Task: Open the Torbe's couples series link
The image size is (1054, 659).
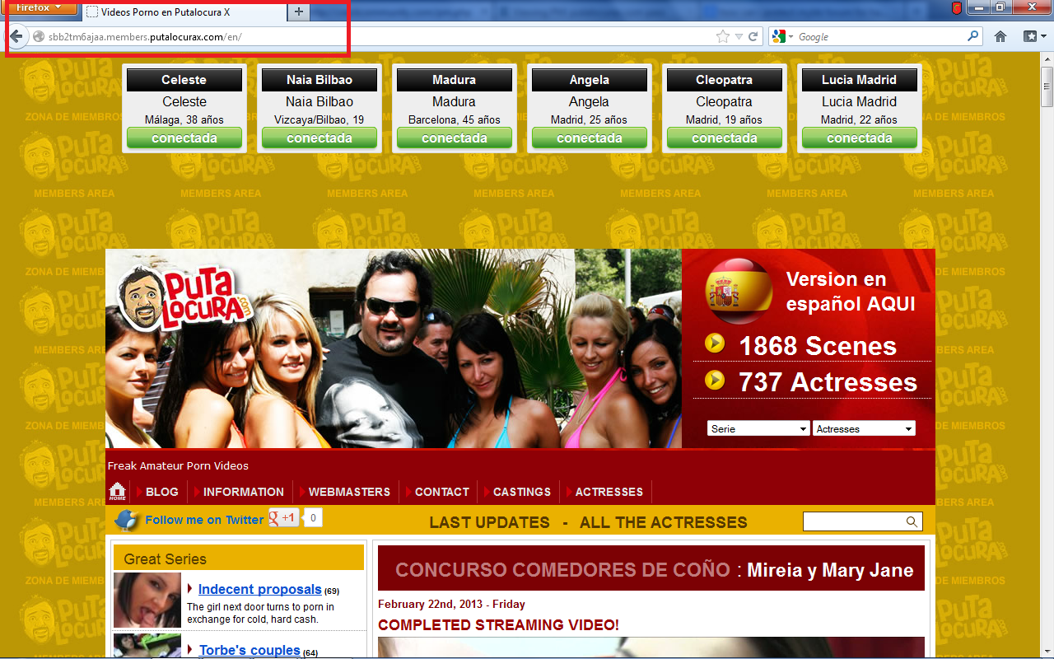Action: tap(250, 650)
